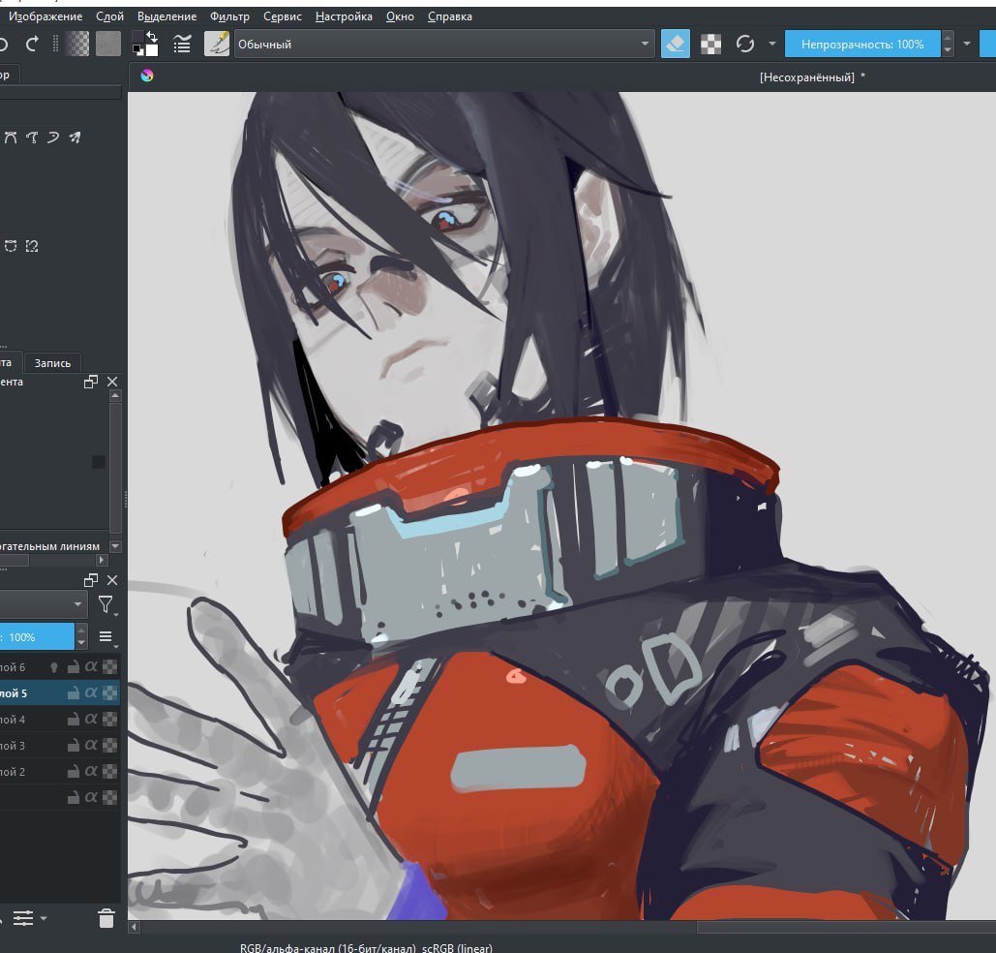The image size is (996, 953).
Task: Toggle eraser mode
Action: 676,44
